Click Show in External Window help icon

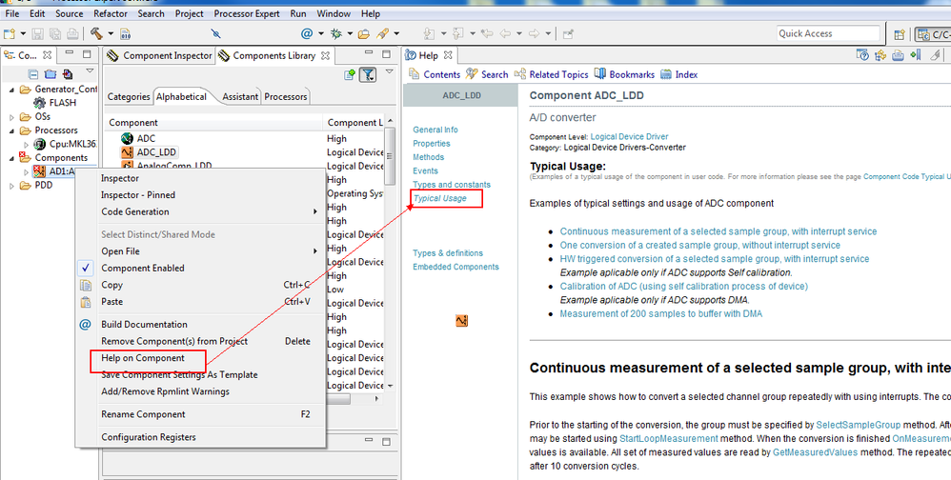(x=862, y=56)
